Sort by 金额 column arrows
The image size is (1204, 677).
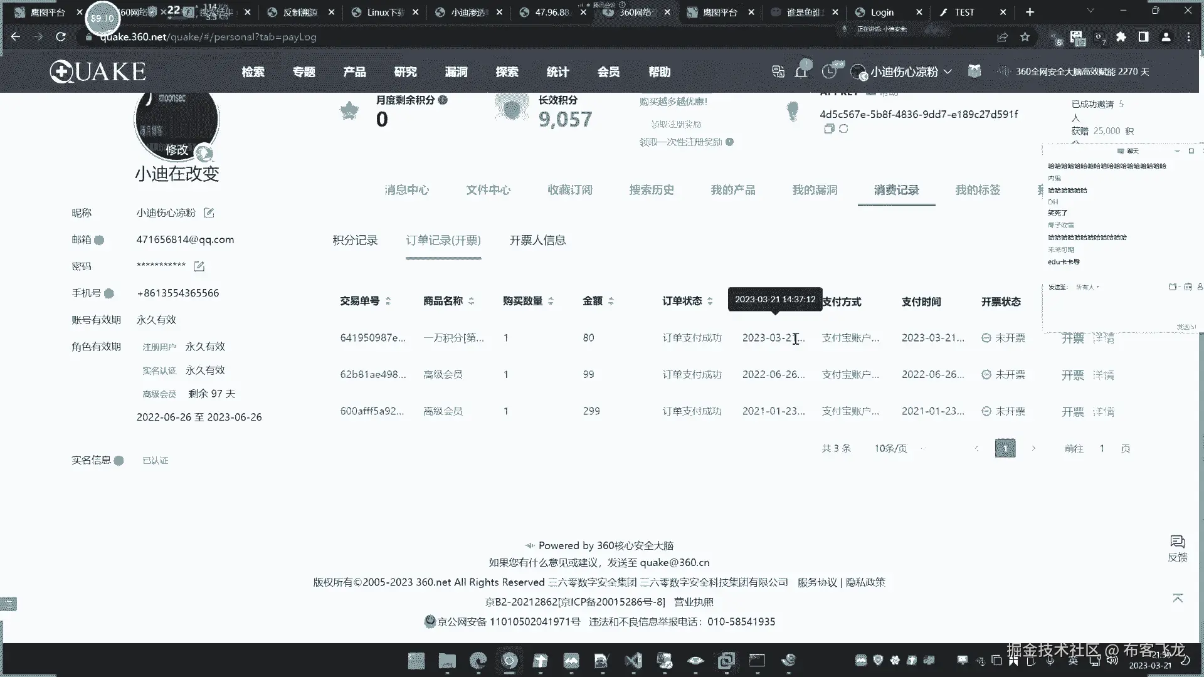pyautogui.click(x=611, y=302)
